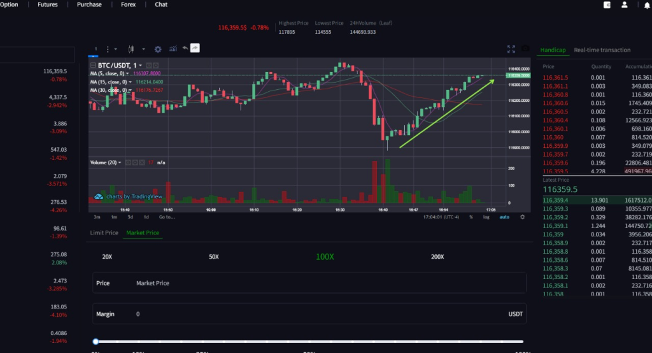Open the bottom-right chart properties gear
This screenshot has width=652, height=353.
click(522, 217)
